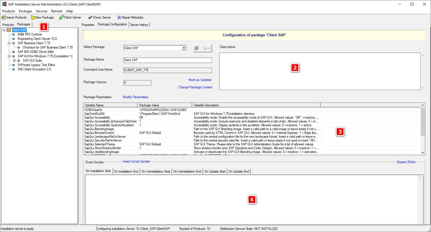Click the SAP application icon in title bar
431x232 pixels.
coord(4,4)
